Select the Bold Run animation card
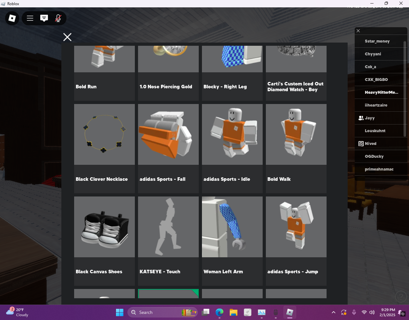 tap(104, 73)
